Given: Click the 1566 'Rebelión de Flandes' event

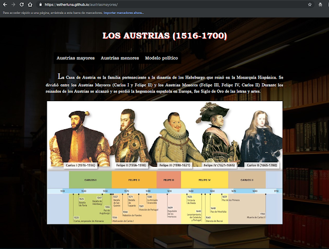Looking at the screenshot, I should 132,214.
